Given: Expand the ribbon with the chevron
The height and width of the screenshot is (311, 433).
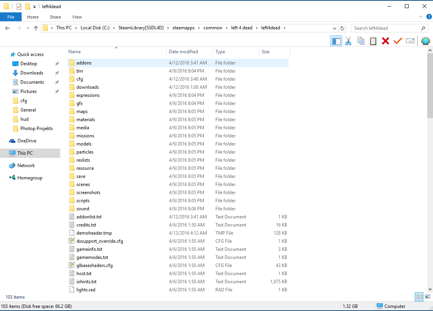Looking at the screenshot, I should coord(421,17).
